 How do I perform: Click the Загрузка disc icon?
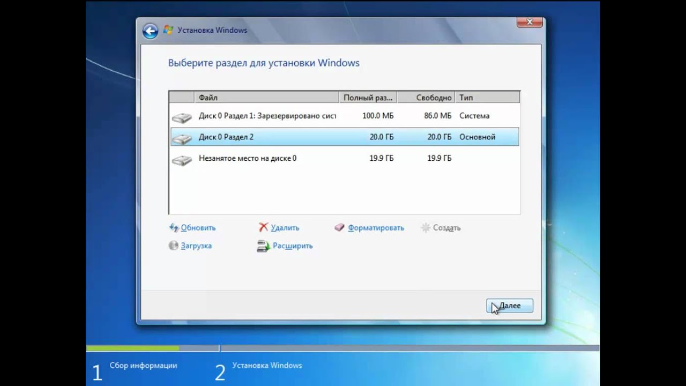click(x=174, y=246)
